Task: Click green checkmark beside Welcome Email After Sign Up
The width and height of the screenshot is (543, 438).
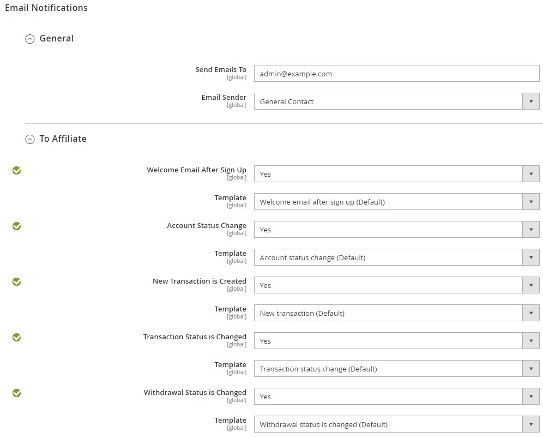Action: (x=17, y=171)
